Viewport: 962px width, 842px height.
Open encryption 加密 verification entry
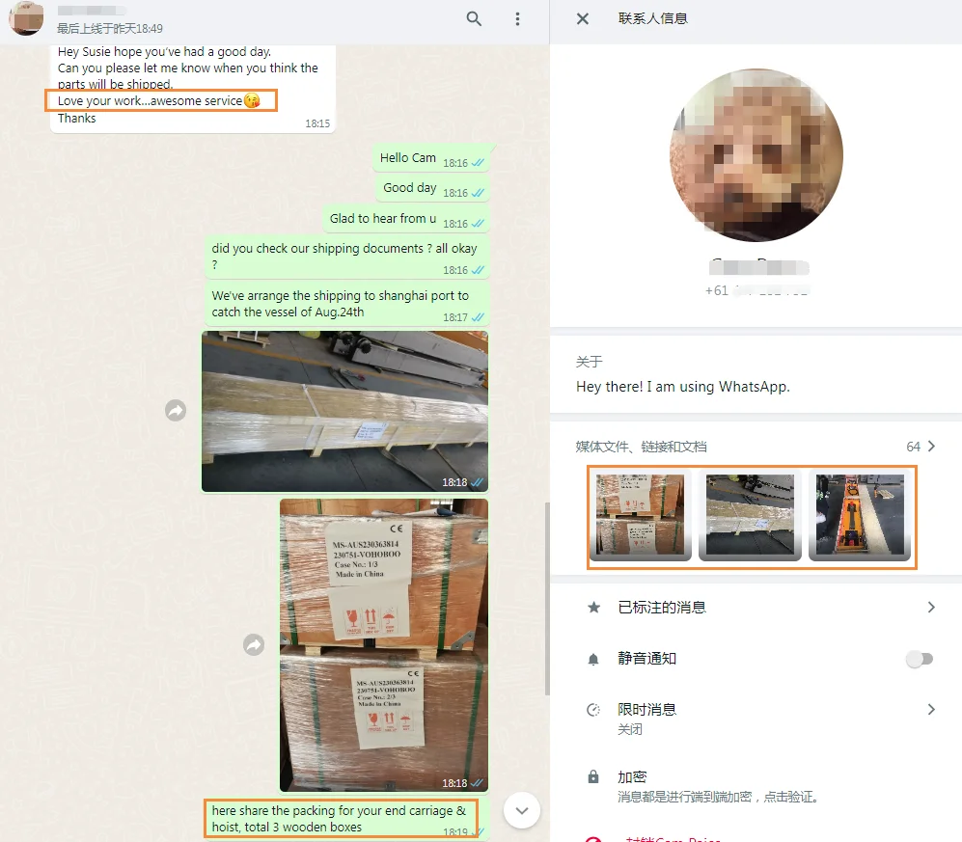click(756, 786)
